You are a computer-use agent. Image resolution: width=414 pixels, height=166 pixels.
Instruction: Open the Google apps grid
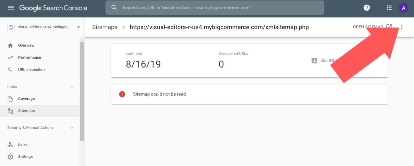(x=389, y=8)
